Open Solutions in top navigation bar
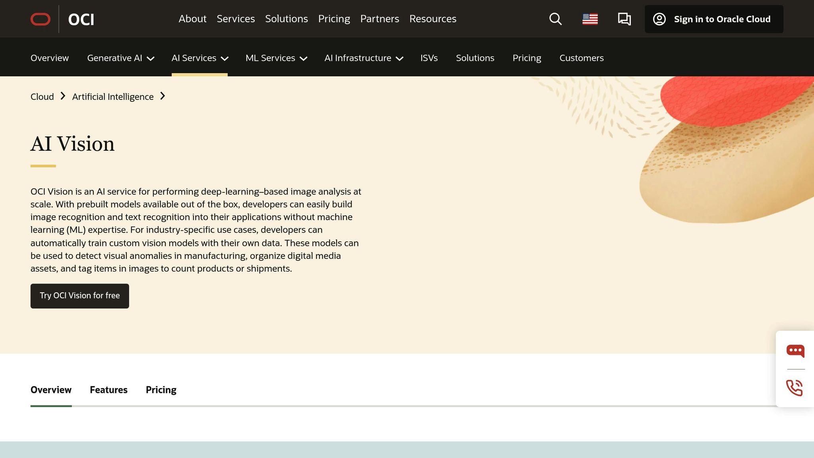Image resolution: width=814 pixels, height=458 pixels. (x=286, y=19)
